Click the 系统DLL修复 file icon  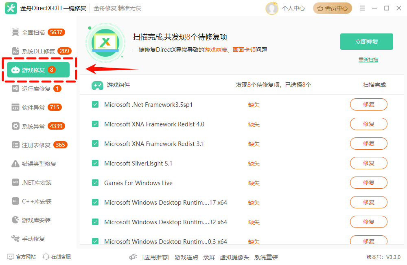click(15, 51)
